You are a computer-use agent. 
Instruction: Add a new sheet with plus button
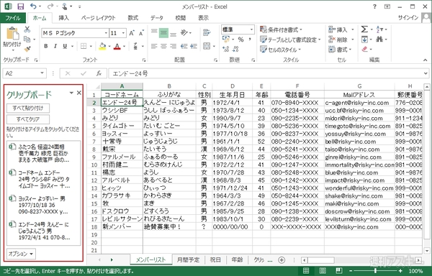pos(282,259)
